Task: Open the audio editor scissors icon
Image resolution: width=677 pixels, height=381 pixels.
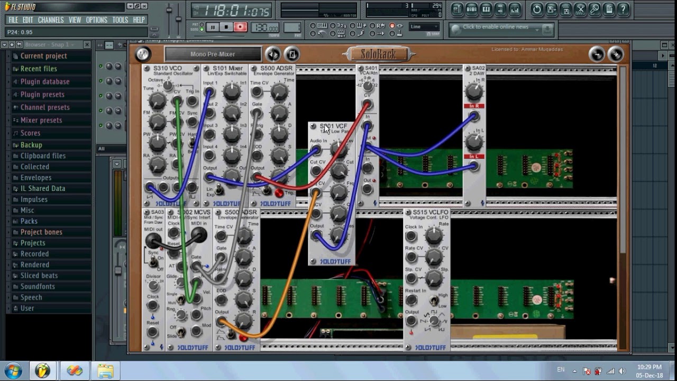Action: pyautogui.click(x=580, y=9)
